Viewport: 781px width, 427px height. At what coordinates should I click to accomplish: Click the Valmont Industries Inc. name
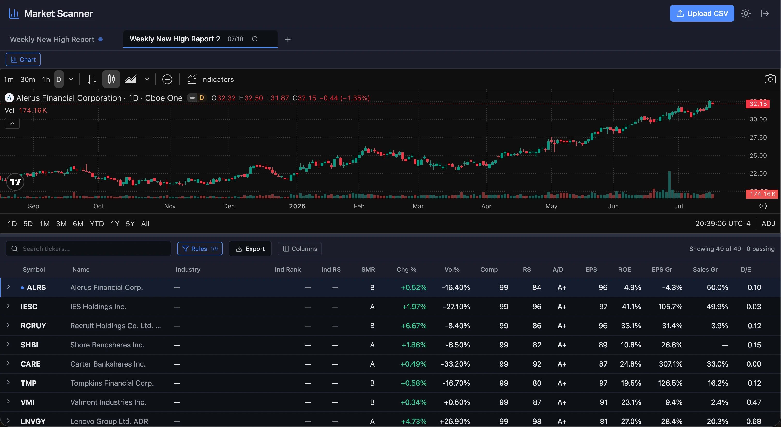tap(108, 402)
